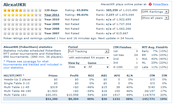This screenshot has width=173, height=104.
Task: Click the Year 2010 empty star rating
Action: point(22,20)
